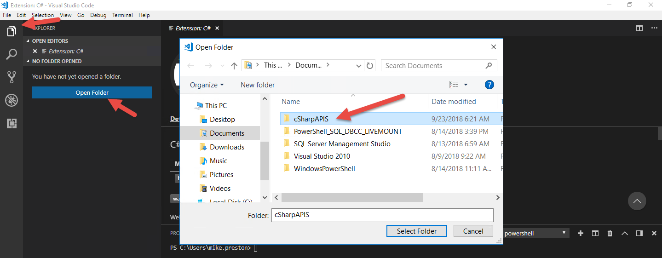Open the Edit menu

[21, 15]
